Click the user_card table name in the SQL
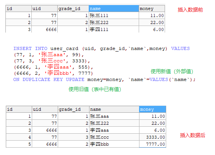Viewport: 215px width, 155px height. pyautogui.click(x=64, y=48)
